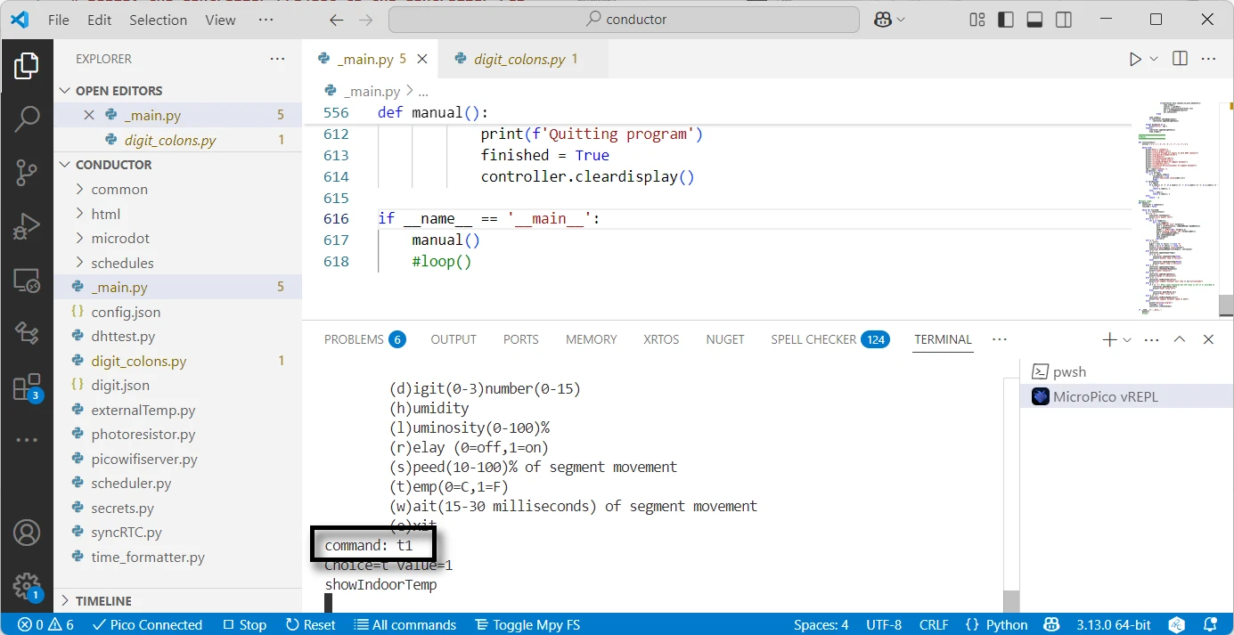Open the run button dropdown arrow
This screenshot has width=1234, height=635.
pyautogui.click(x=1154, y=59)
